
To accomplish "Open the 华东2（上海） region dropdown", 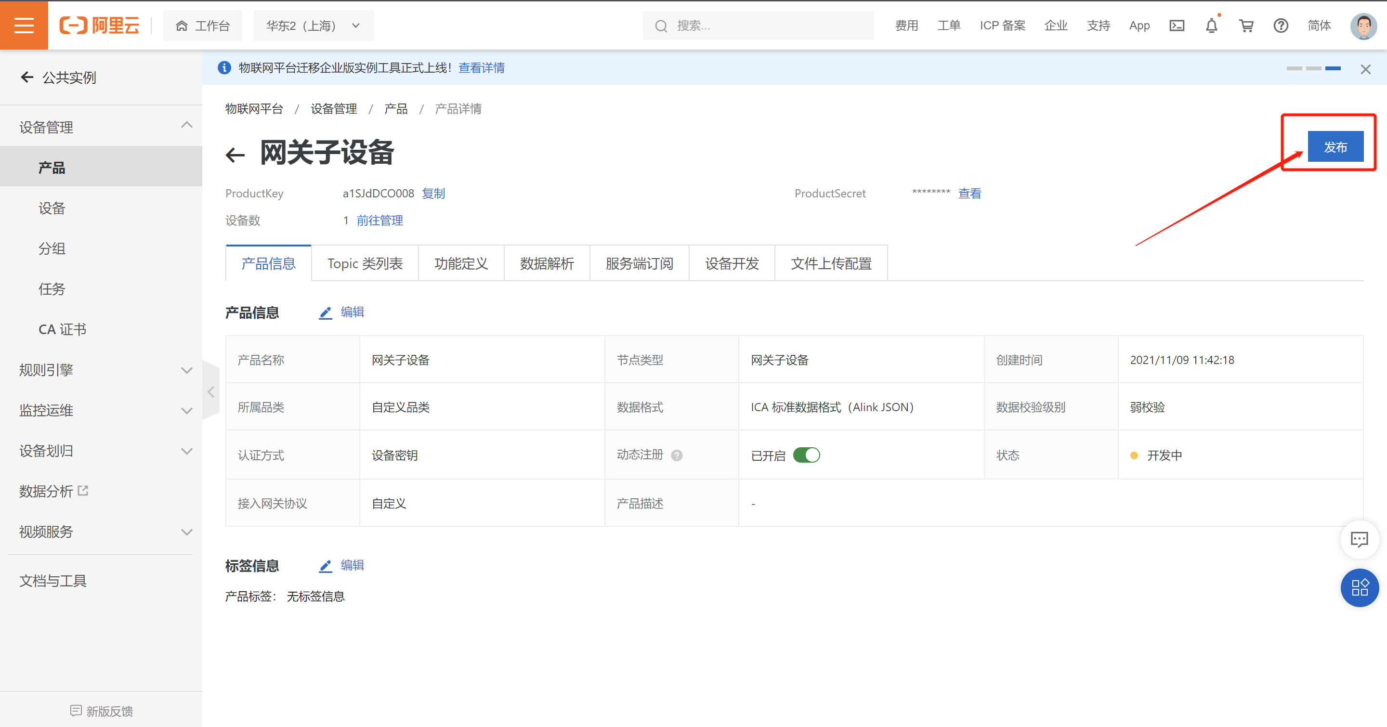I will coord(314,26).
